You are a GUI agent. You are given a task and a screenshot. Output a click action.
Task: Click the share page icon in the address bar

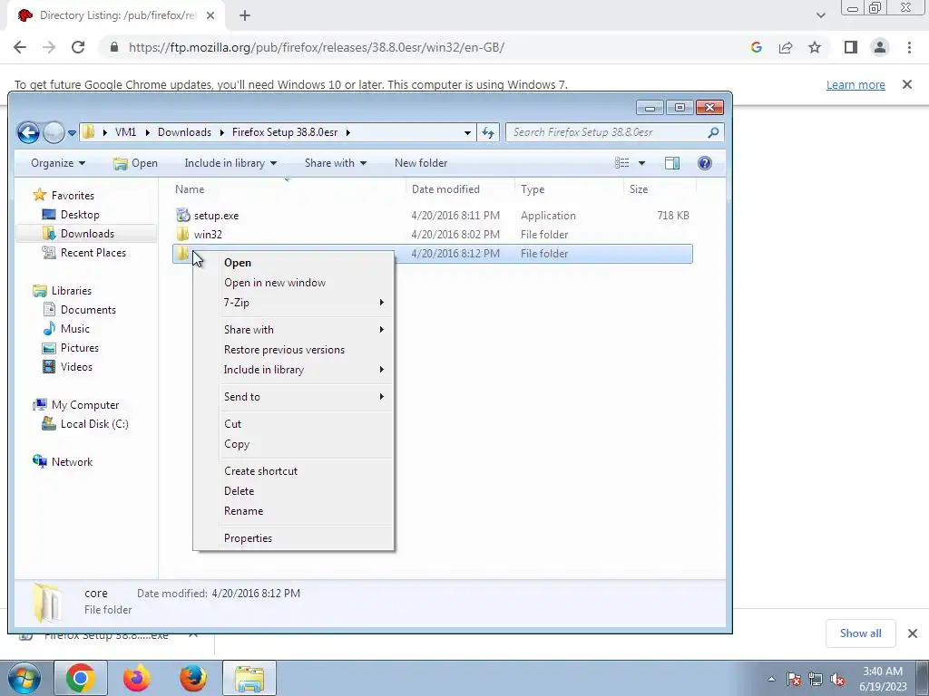point(786,47)
